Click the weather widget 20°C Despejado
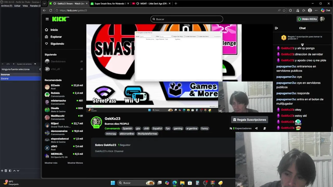 (x=11, y=183)
